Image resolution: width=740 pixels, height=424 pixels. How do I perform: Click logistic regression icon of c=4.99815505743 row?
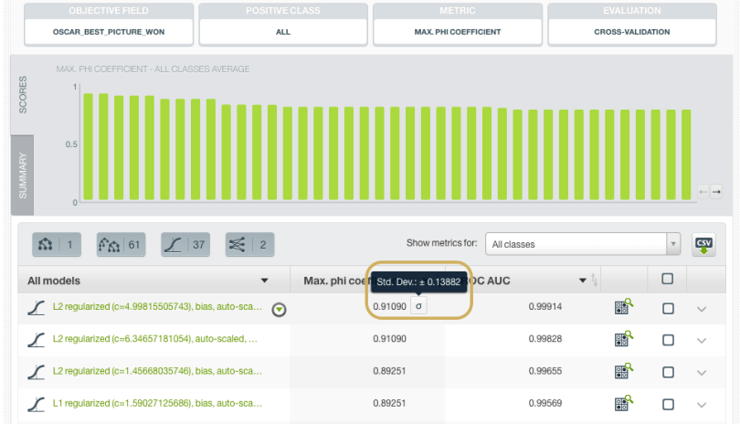tap(37, 308)
